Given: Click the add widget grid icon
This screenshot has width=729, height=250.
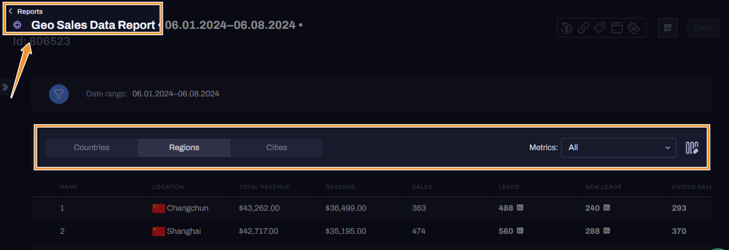Looking at the screenshot, I should (x=668, y=28).
